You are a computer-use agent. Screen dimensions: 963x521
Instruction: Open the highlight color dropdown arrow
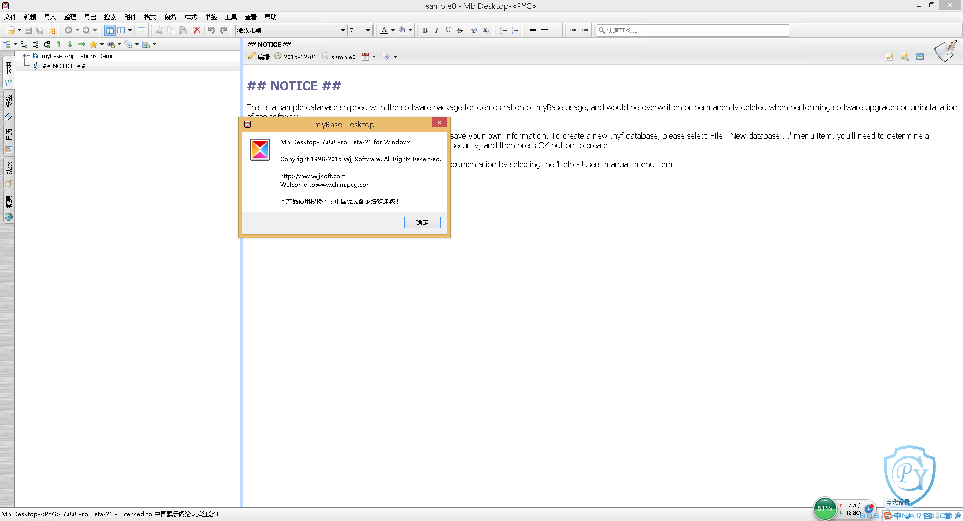[x=410, y=30]
